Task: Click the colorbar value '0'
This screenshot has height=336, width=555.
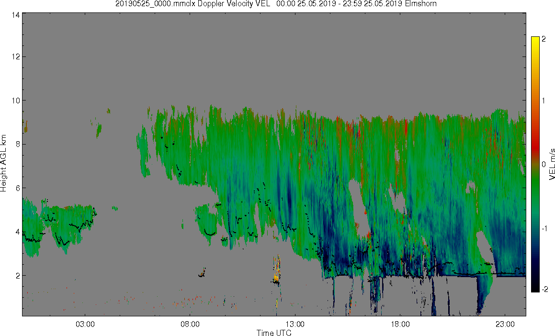Action: tap(544, 165)
